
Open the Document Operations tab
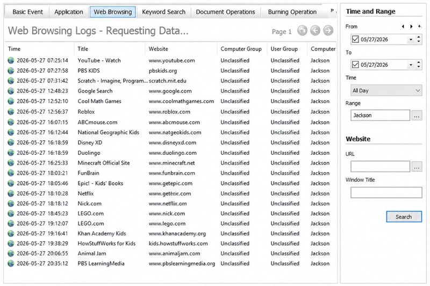click(225, 12)
